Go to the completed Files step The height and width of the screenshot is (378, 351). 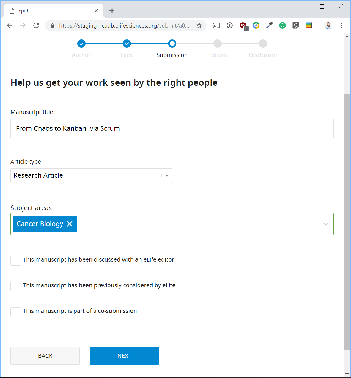pyautogui.click(x=127, y=44)
